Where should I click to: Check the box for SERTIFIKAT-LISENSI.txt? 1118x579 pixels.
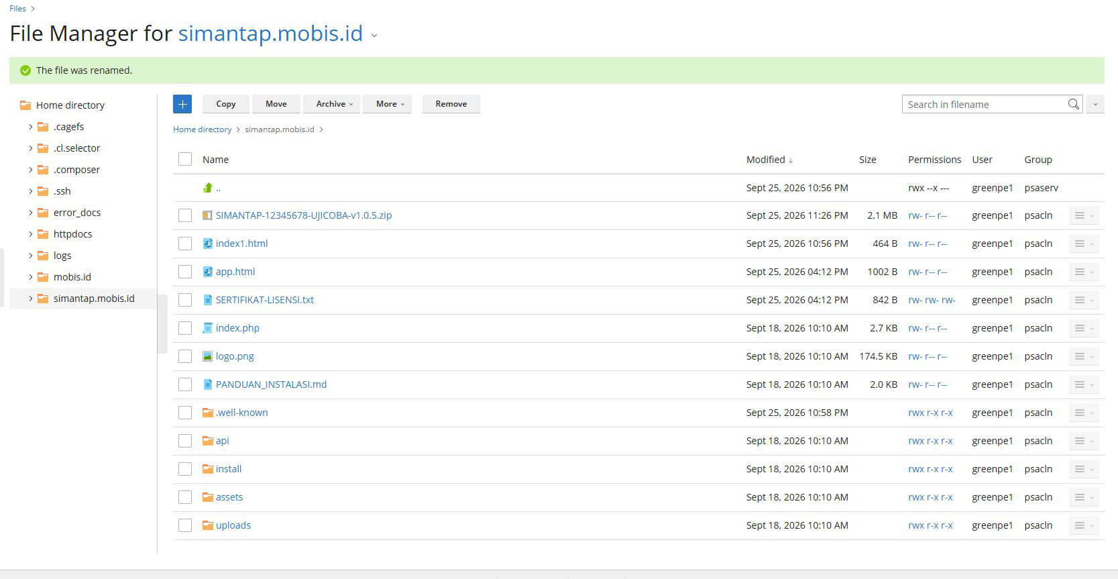(x=185, y=300)
